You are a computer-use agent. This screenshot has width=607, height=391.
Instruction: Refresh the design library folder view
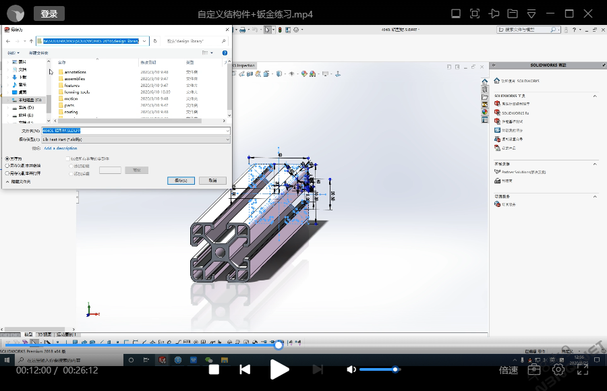(x=155, y=41)
